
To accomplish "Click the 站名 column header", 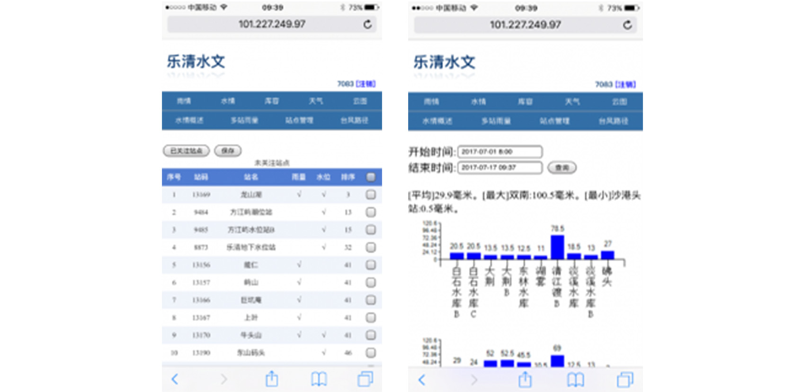I will click(x=251, y=177).
